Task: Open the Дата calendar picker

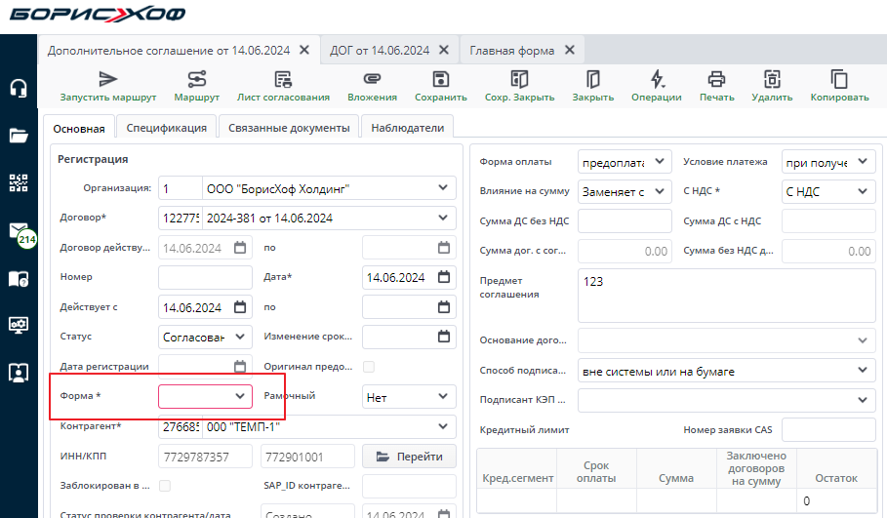Action: (x=444, y=277)
